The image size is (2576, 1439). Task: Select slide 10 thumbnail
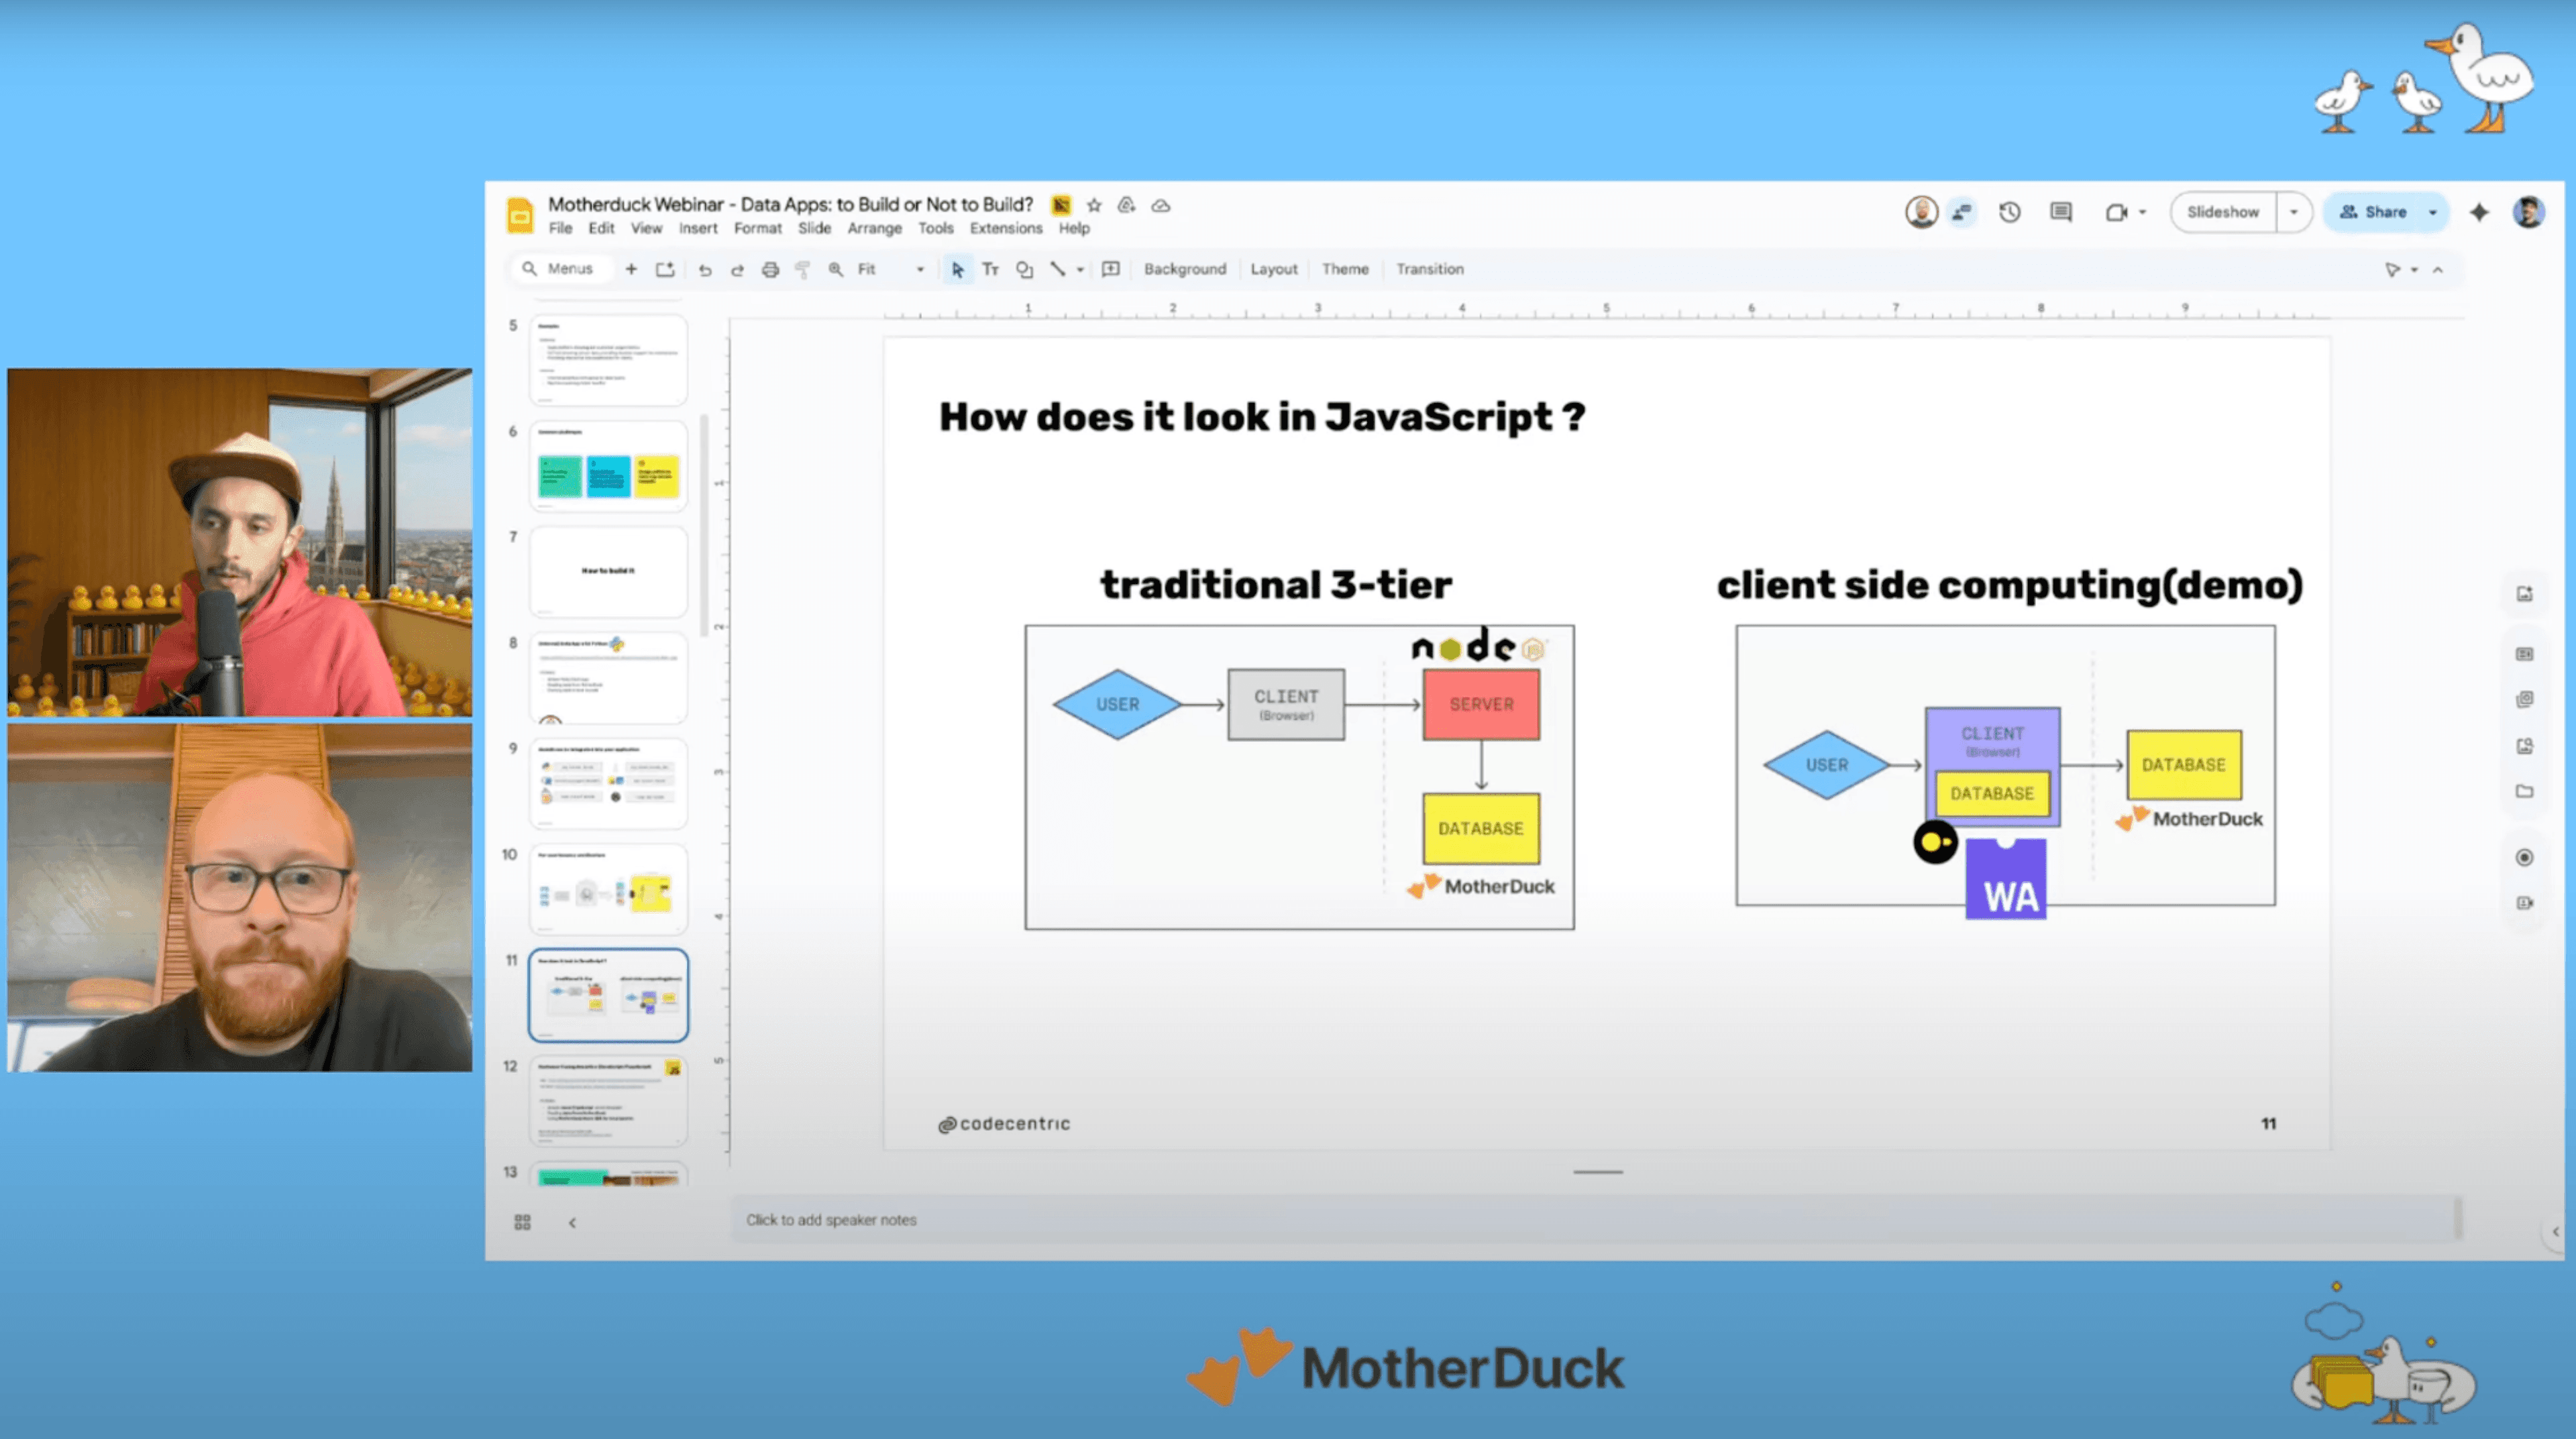pos(608,889)
